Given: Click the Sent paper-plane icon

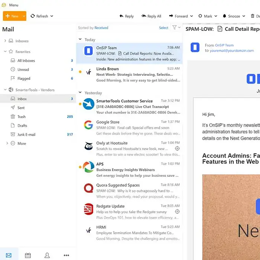Looking at the screenshot, I should 13,107.
